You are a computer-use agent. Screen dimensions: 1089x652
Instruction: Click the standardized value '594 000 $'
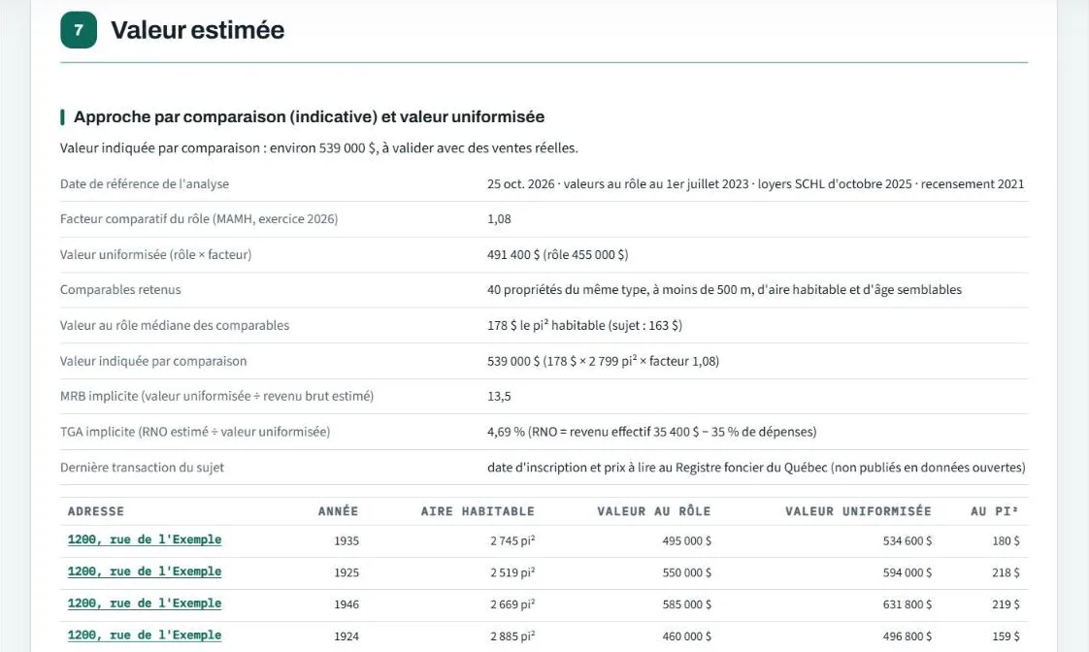(907, 572)
